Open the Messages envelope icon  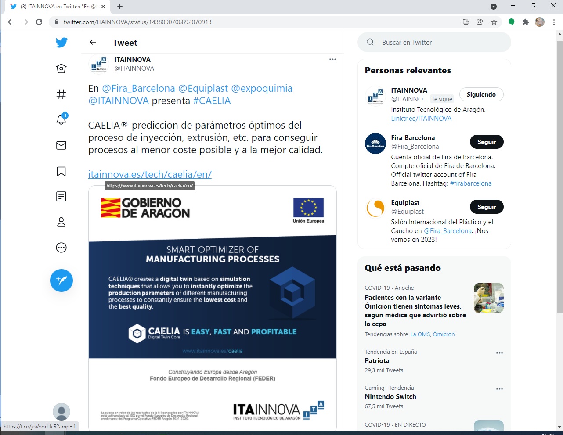(x=61, y=145)
